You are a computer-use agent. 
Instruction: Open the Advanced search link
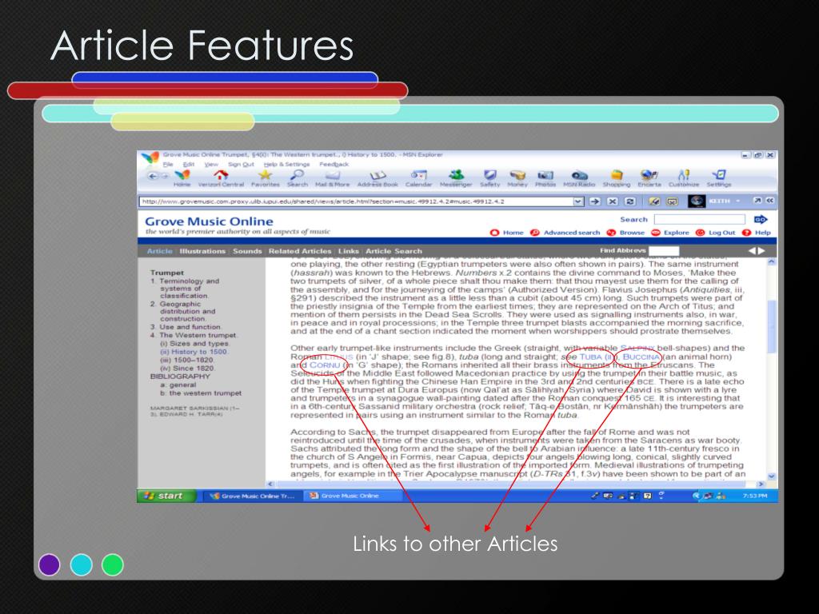pos(571,233)
